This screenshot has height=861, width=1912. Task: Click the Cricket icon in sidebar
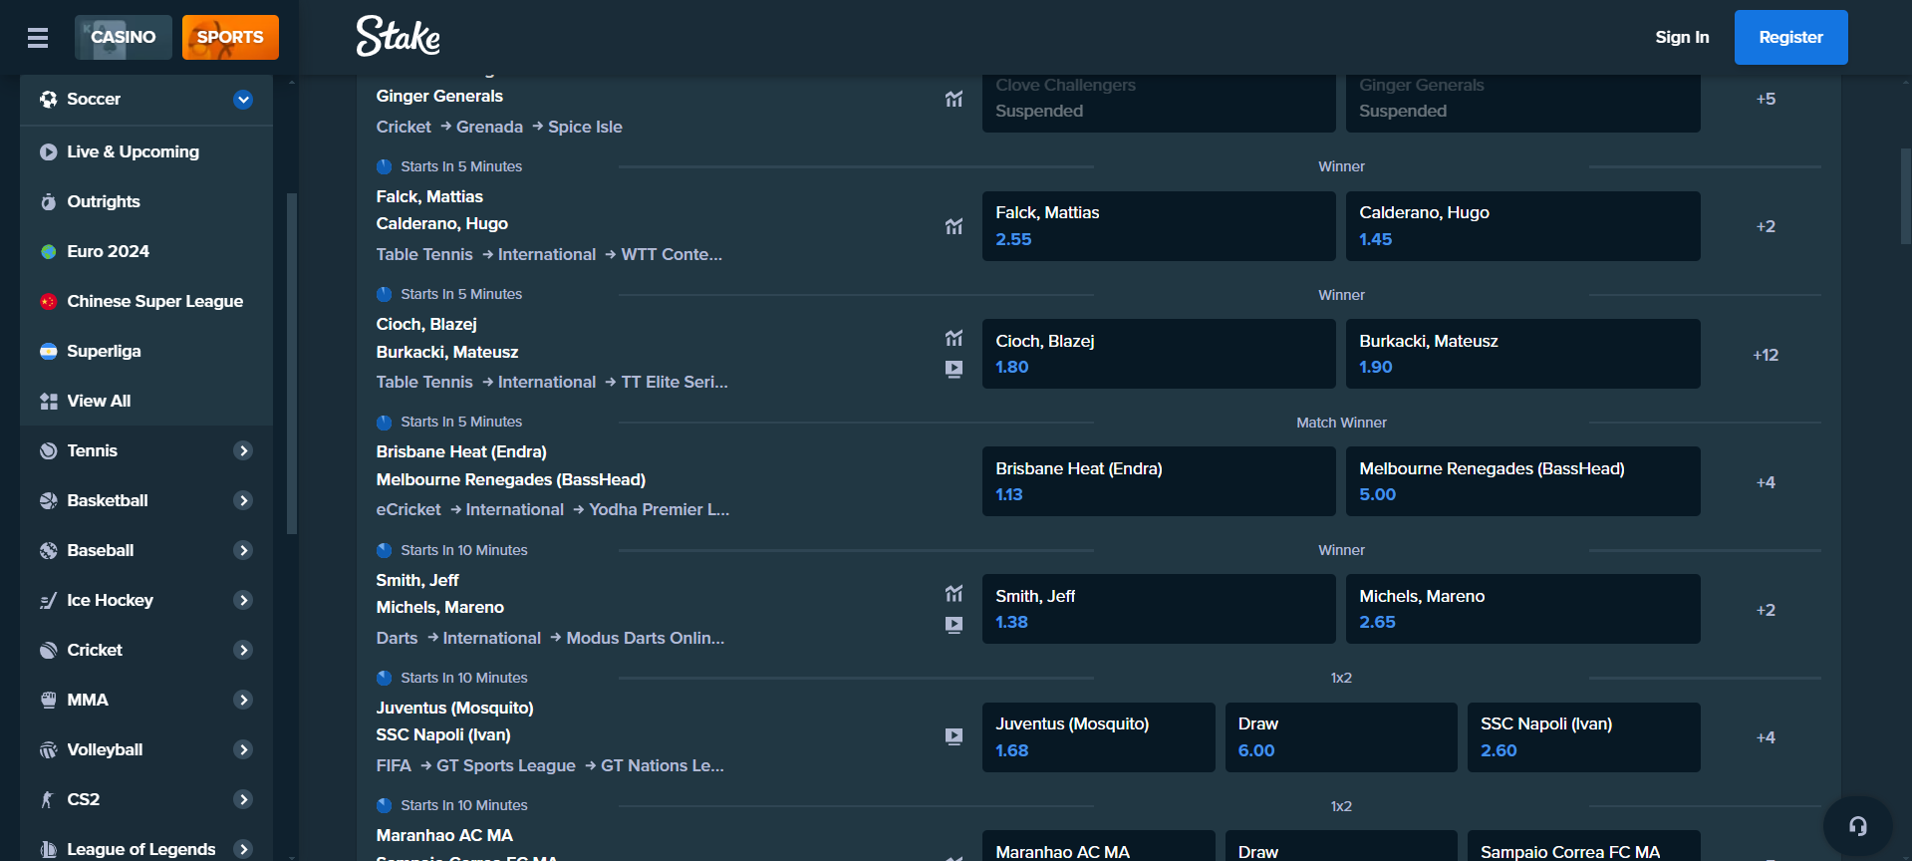tap(48, 650)
